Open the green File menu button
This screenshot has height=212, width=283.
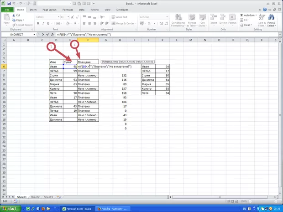coord(8,9)
